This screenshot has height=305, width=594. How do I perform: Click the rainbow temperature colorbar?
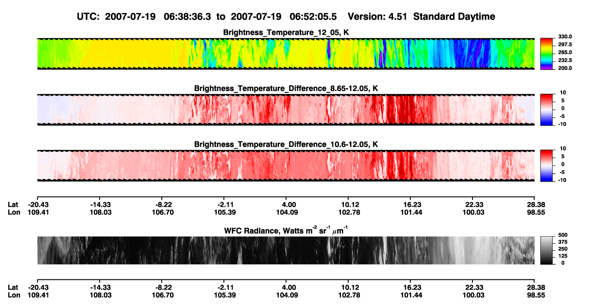click(x=546, y=54)
